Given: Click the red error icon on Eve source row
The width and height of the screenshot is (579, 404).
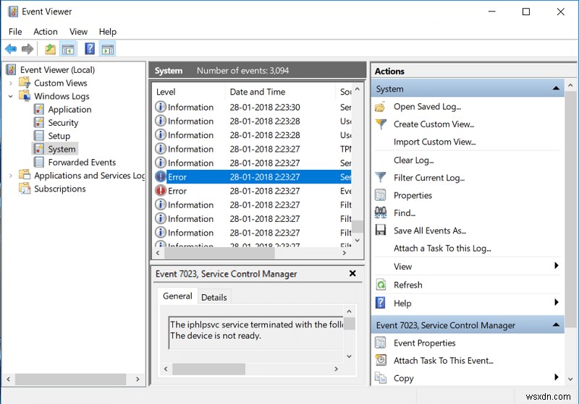Looking at the screenshot, I should tap(160, 191).
